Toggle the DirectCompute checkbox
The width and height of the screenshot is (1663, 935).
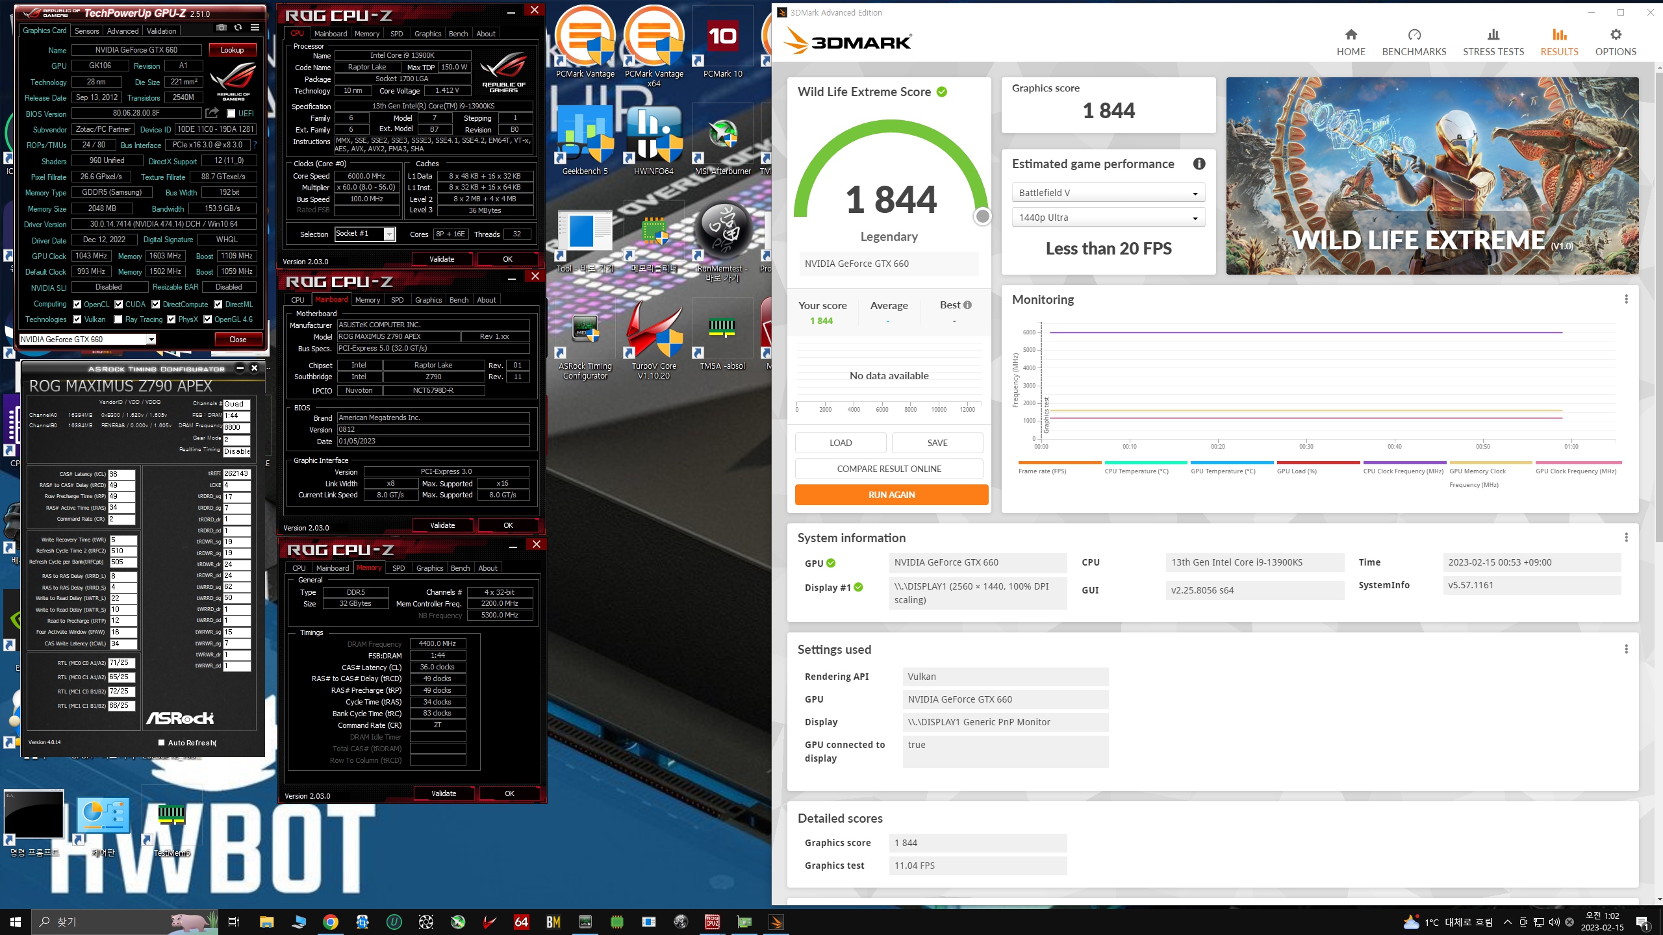point(156,305)
